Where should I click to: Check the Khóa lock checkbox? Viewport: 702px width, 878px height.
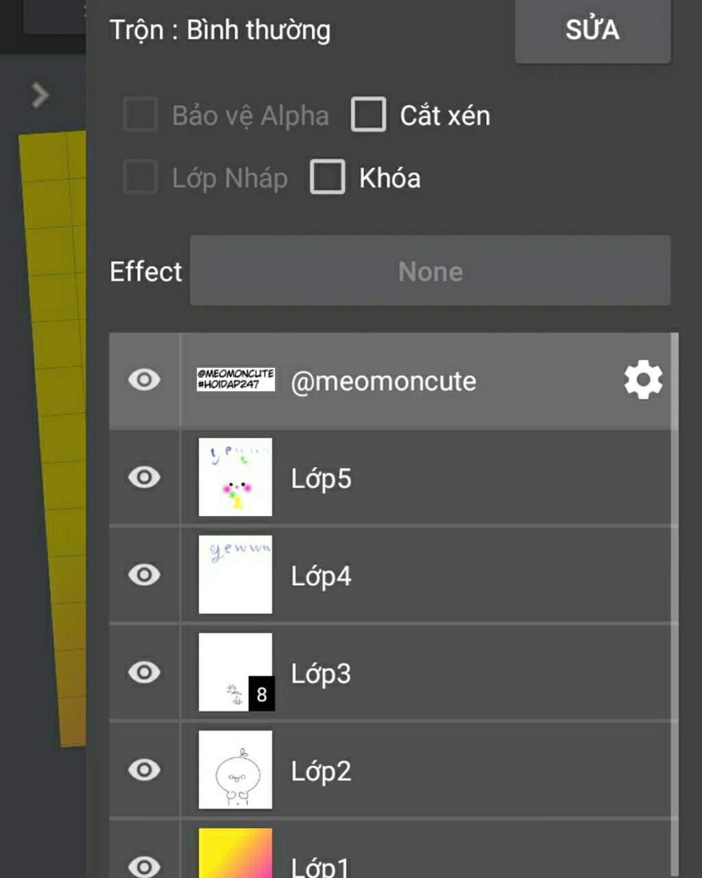pyautogui.click(x=327, y=177)
